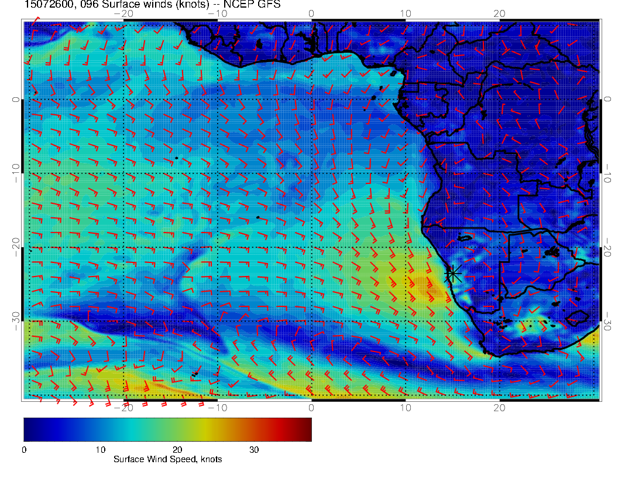
Task: Click the "-20" longitude label on the bottom axis
Action: [123, 408]
